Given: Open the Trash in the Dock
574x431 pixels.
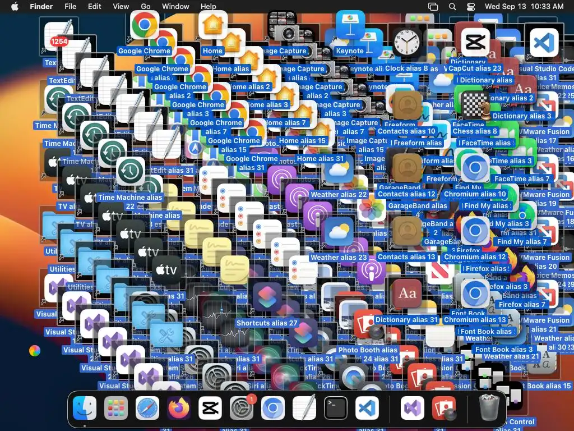Looking at the screenshot, I should point(489,408).
